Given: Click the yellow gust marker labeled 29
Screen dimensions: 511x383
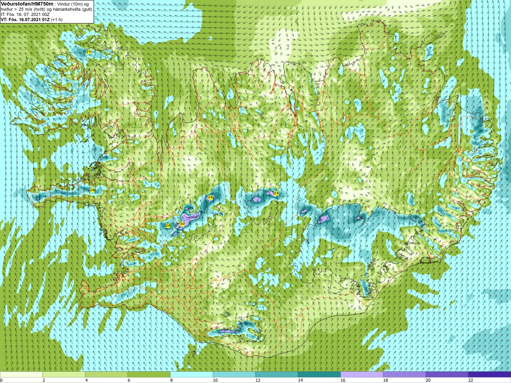Looking at the screenshot, I should 276,193.
